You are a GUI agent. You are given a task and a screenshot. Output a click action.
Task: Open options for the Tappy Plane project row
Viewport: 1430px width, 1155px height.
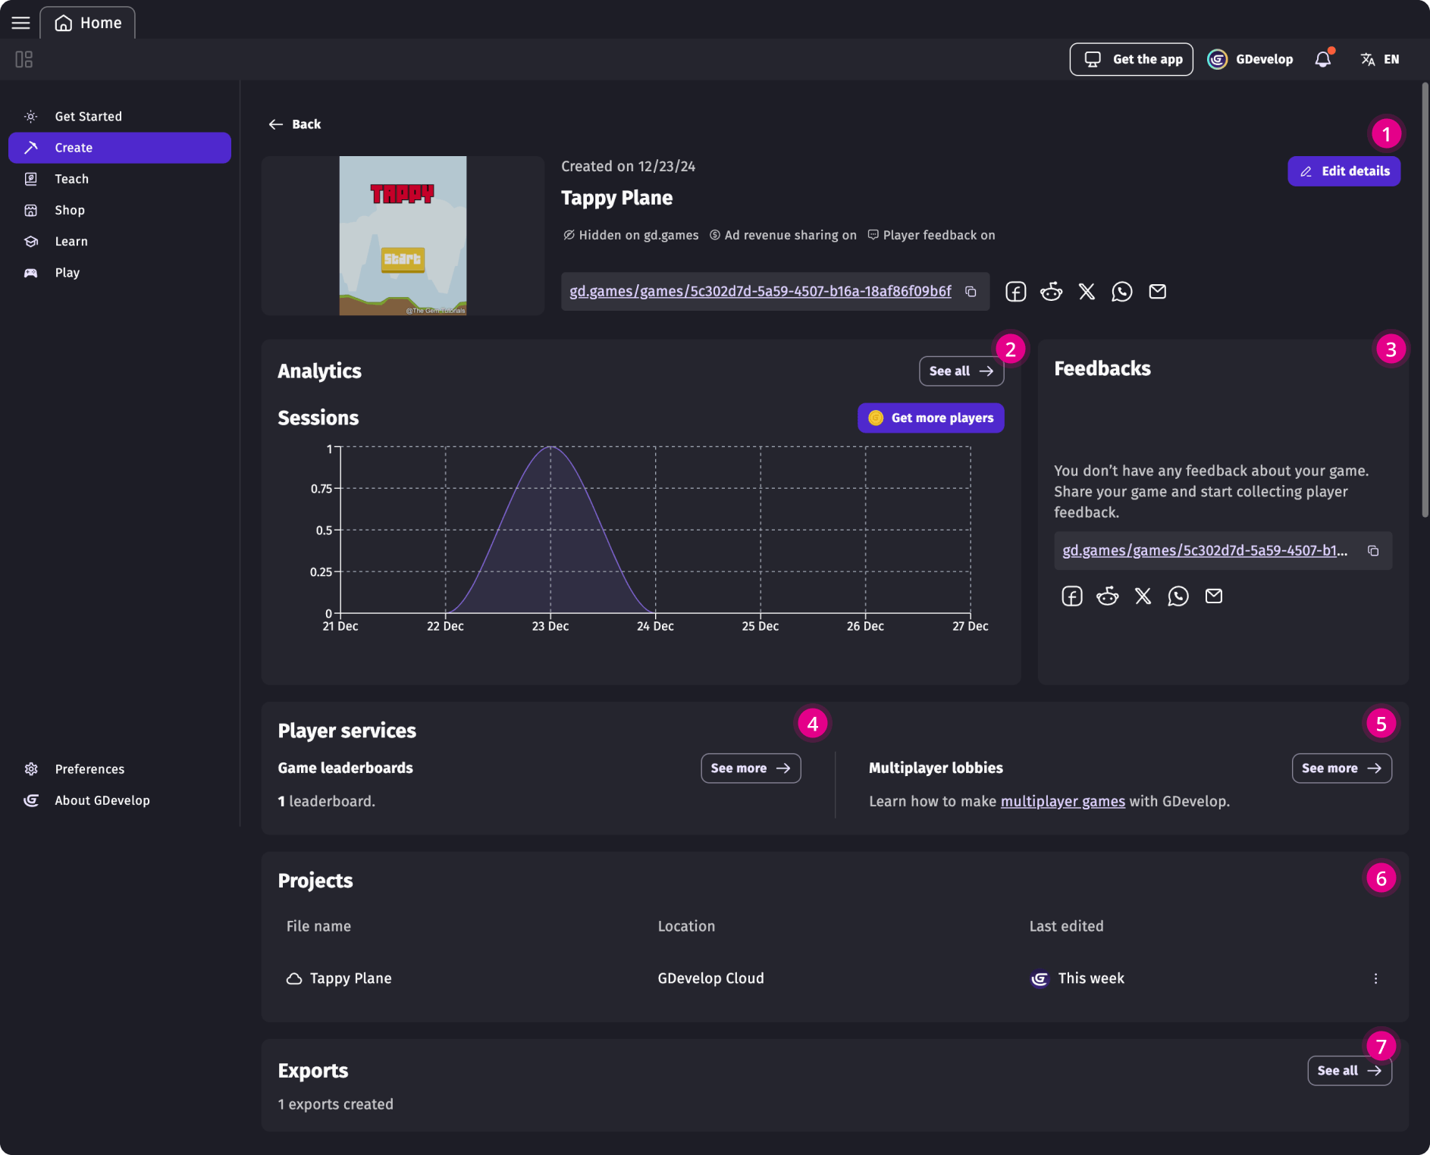pos(1375,978)
